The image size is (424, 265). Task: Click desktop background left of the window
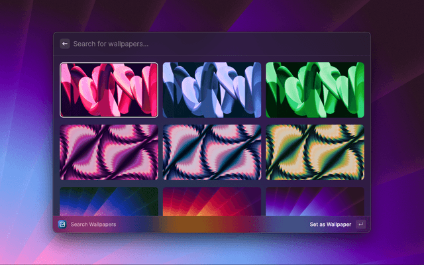[x=26, y=132]
